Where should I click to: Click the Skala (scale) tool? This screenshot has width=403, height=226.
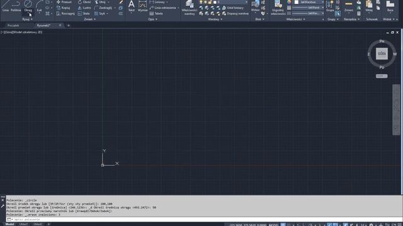click(84, 13)
